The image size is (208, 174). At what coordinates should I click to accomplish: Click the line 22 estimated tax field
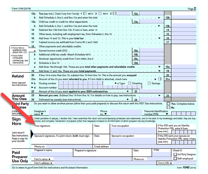152,91
